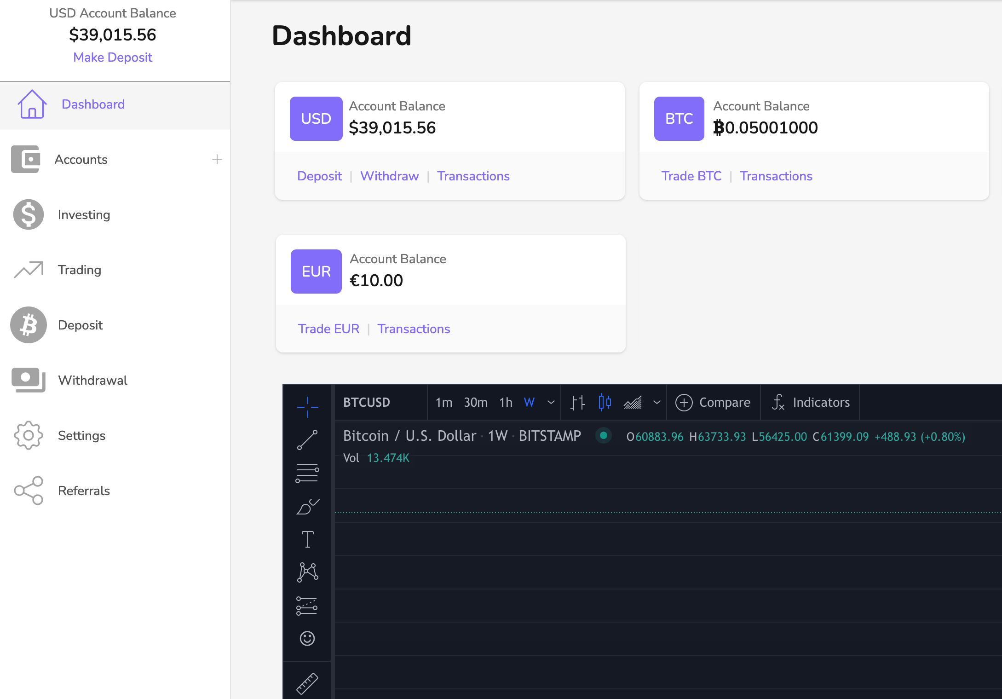Select the crosshair cursor tool
The width and height of the screenshot is (1002, 699).
[307, 407]
